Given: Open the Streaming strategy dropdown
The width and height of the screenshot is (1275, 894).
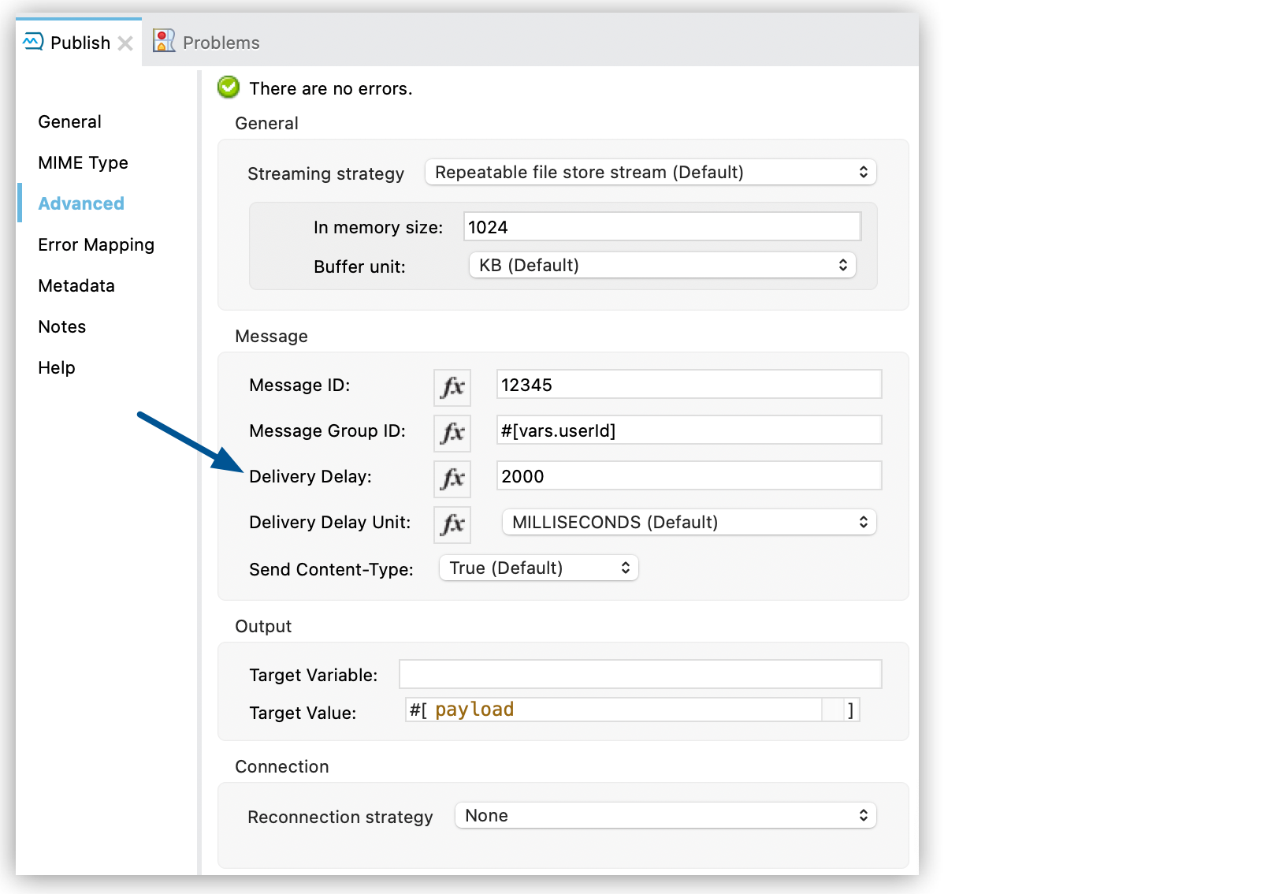Looking at the screenshot, I should (649, 172).
